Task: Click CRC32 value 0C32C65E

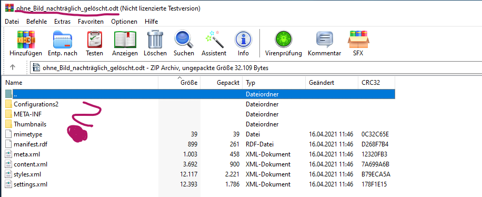Action: click(x=376, y=134)
